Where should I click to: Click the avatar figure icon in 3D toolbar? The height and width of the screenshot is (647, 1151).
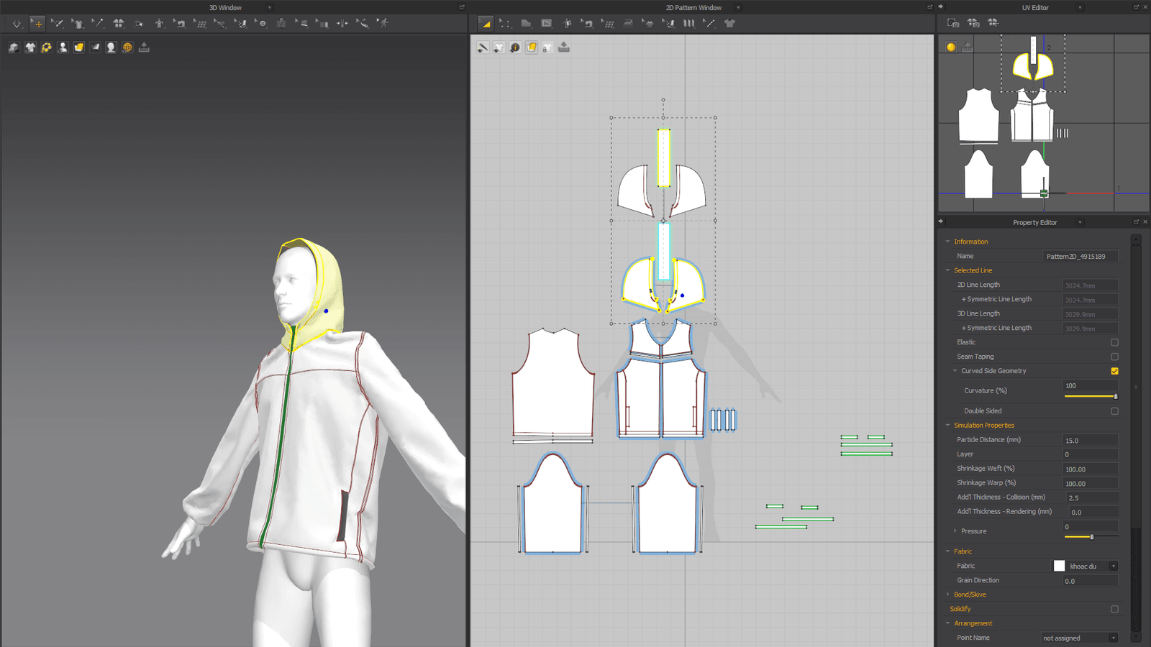point(159,23)
